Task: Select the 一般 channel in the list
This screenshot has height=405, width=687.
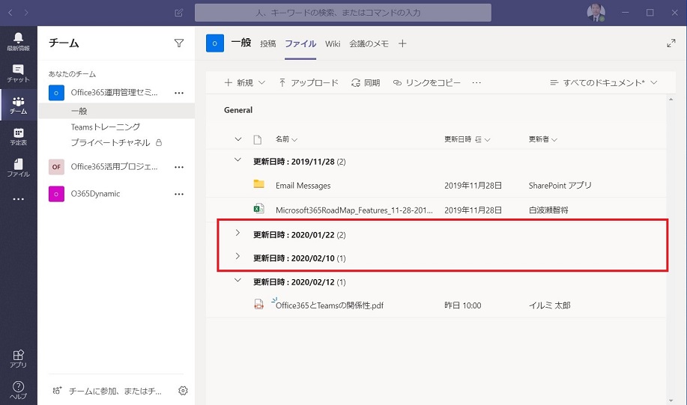Action: tap(117, 111)
